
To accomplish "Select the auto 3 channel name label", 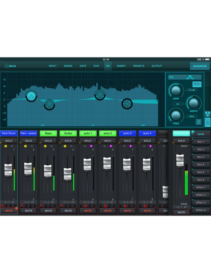I will (127, 133).
